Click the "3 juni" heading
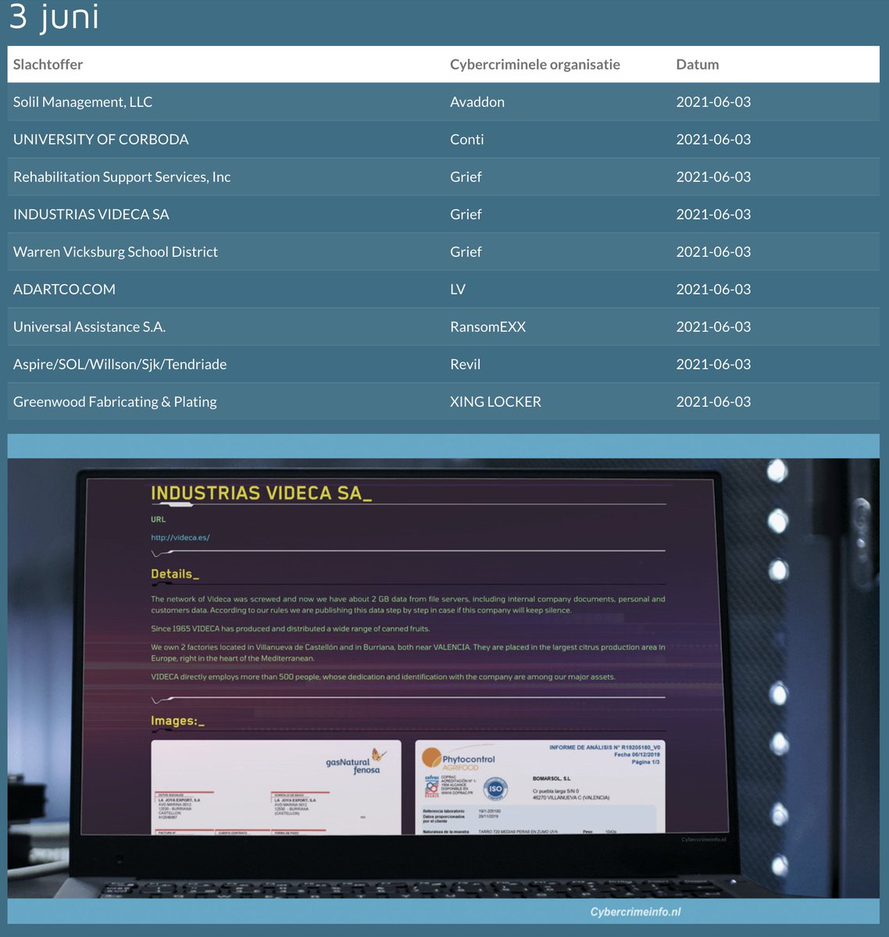The height and width of the screenshot is (937, 889). click(54, 17)
